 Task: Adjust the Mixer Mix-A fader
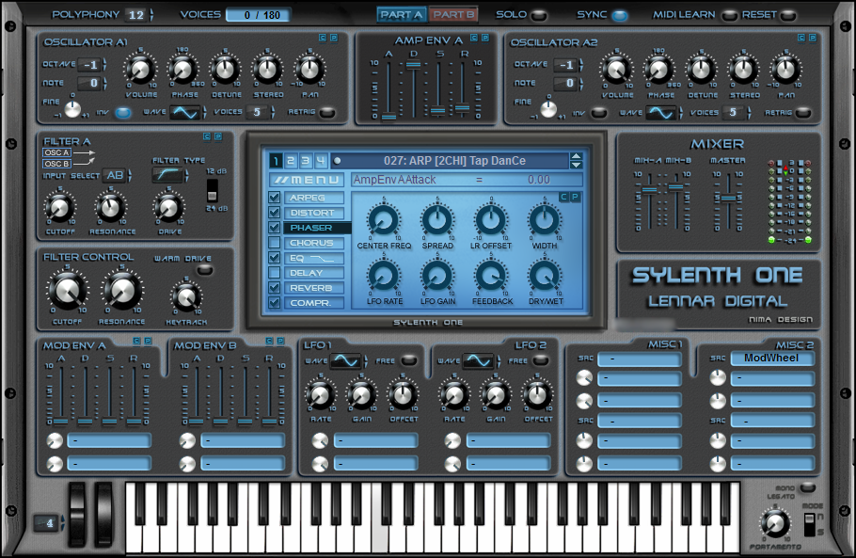point(649,189)
